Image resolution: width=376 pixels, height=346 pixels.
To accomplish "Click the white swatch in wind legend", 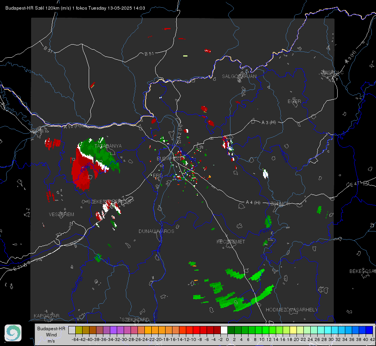I will coord(224,330).
